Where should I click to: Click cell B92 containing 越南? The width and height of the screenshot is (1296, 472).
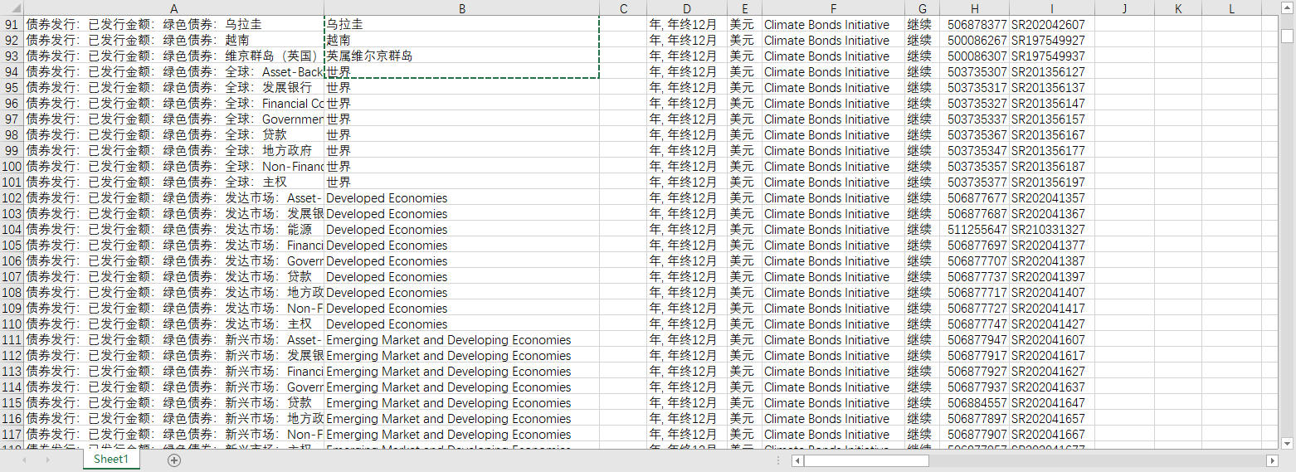pyautogui.click(x=461, y=41)
